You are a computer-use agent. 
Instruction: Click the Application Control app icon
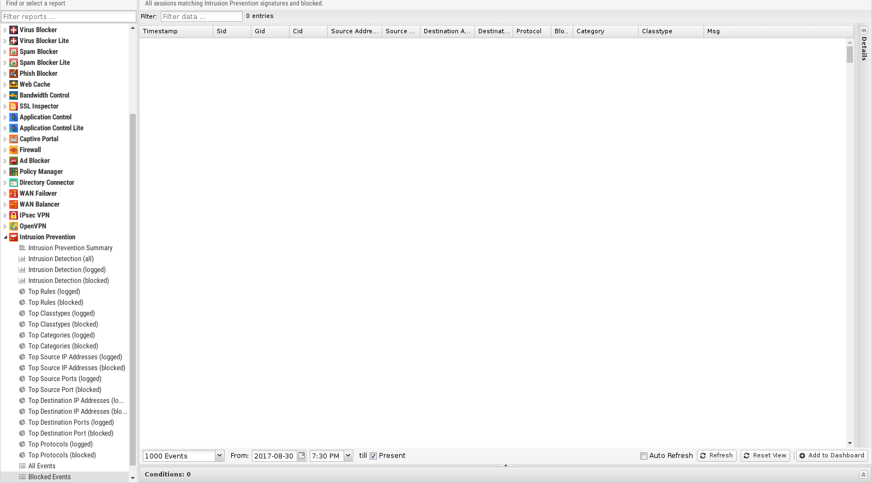[x=14, y=117]
